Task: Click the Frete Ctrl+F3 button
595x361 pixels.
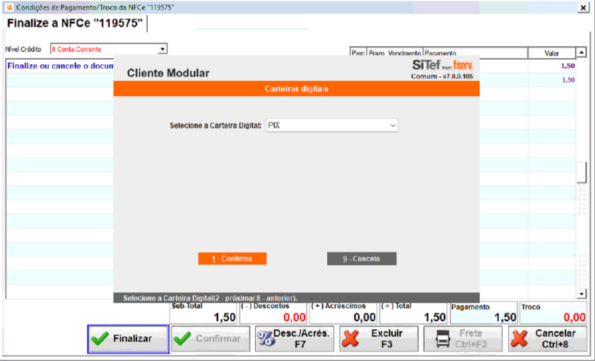Action: [463, 339]
